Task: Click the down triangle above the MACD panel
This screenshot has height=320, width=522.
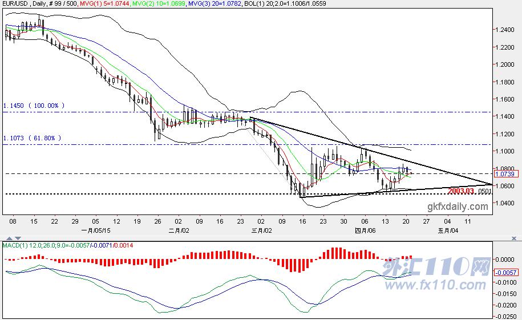Action: point(18,238)
